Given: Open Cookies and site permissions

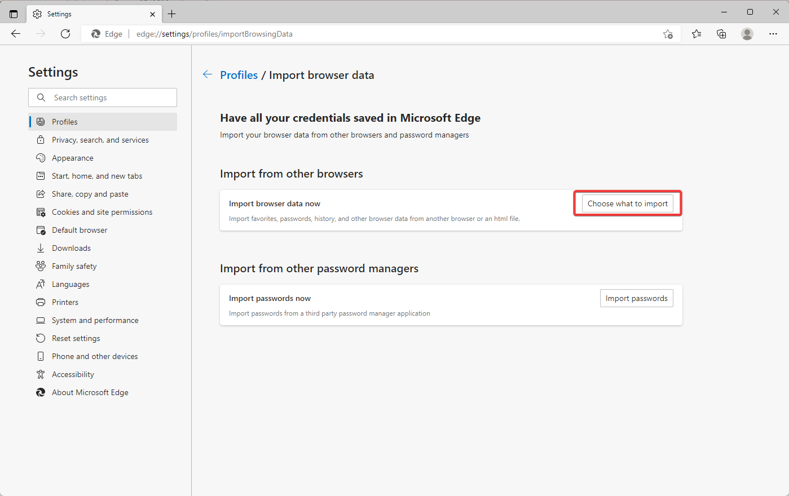Looking at the screenshot, I should point(102,212).
